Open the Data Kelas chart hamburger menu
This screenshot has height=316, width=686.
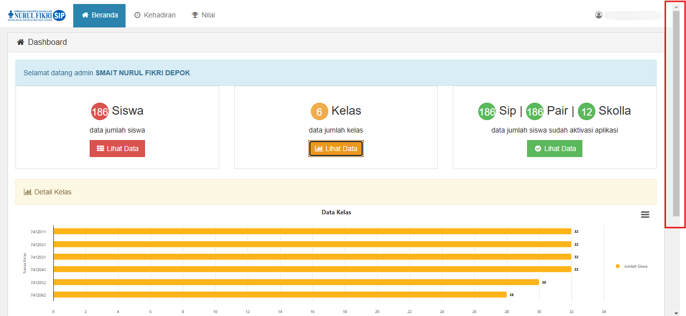point(645,214)
